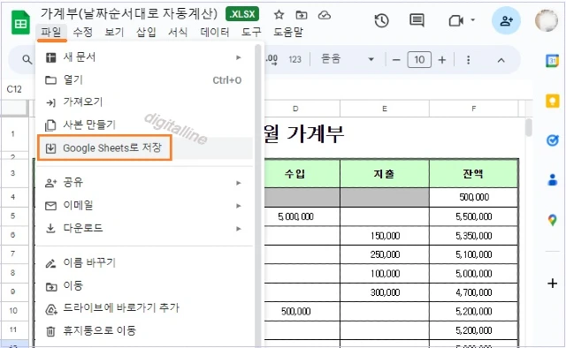Click the 지출 header cell

[385, 174]
